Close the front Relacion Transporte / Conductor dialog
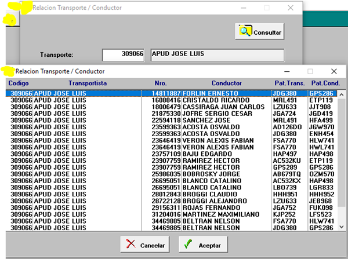This screenshot has width=348, height=259. (x=334, y=71)
